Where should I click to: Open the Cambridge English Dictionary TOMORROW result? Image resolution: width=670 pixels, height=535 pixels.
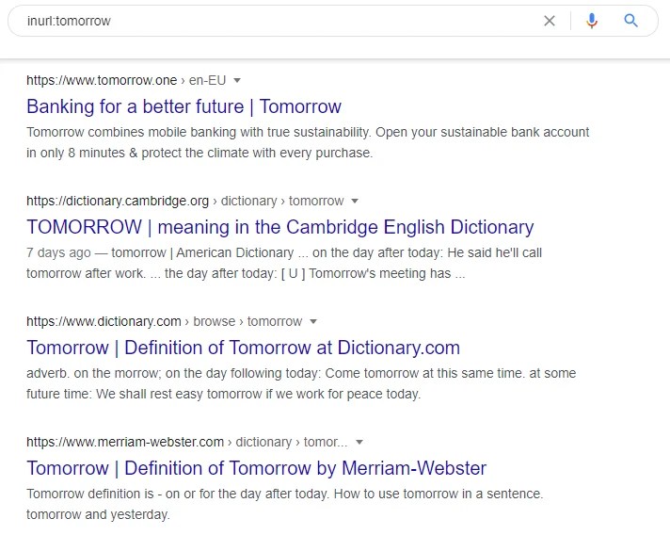(279, 226)
